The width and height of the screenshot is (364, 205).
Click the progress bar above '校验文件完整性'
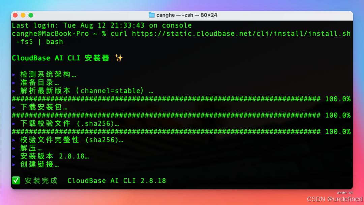click(x=166, y=132)
